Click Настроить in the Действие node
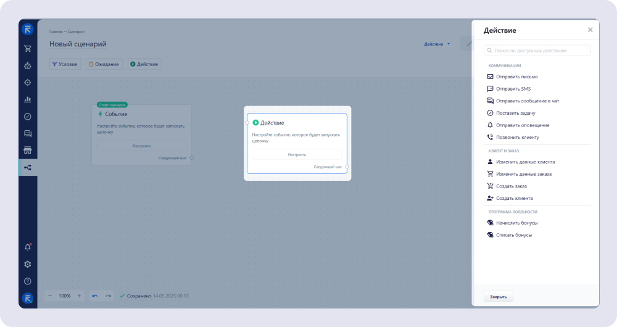The width and height of the screenshot is (617, 327). 297,155
